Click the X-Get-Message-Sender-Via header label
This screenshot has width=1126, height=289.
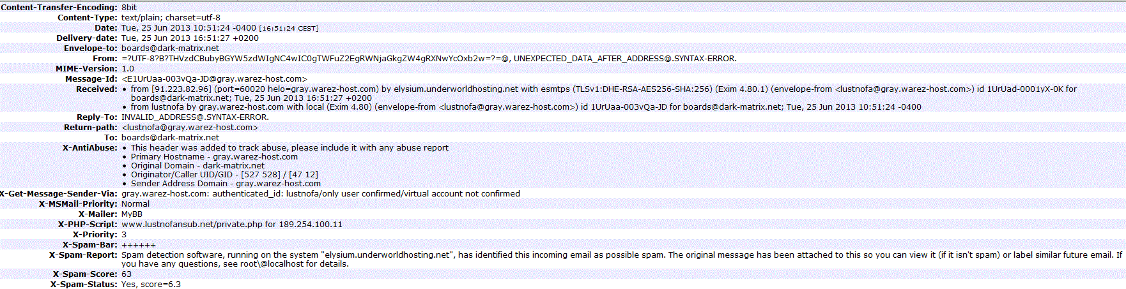(59, 194)
